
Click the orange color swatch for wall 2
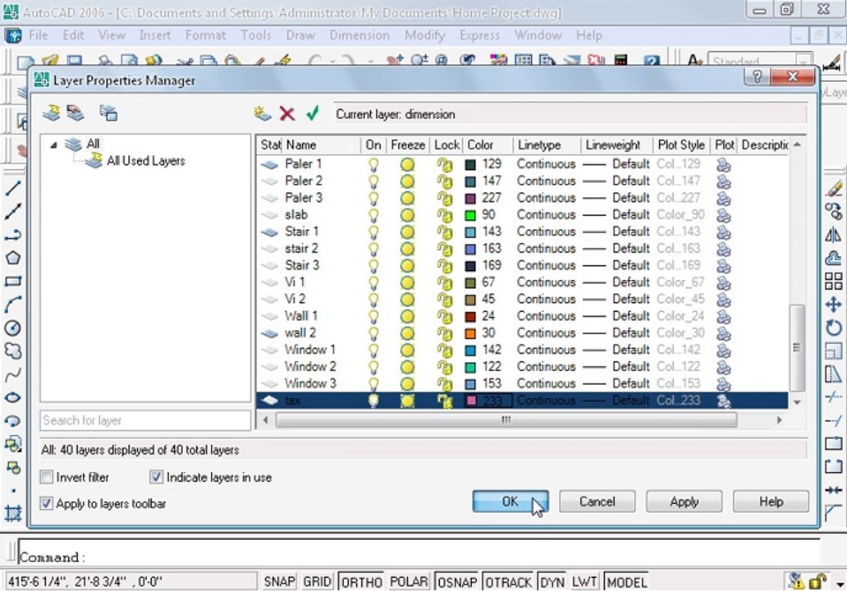click(470, 333)
